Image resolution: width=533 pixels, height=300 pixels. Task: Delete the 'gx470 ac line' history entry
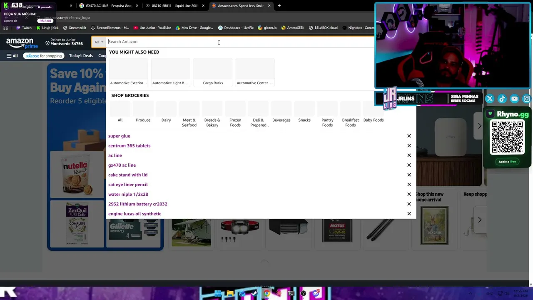(409, 165)
